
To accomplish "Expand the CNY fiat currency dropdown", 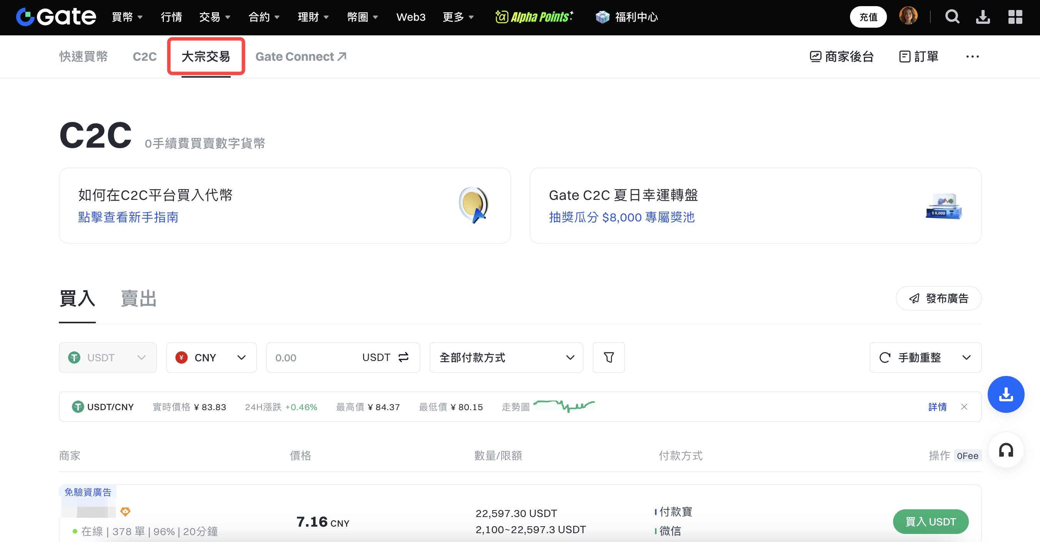I will (x=211, y=357).
